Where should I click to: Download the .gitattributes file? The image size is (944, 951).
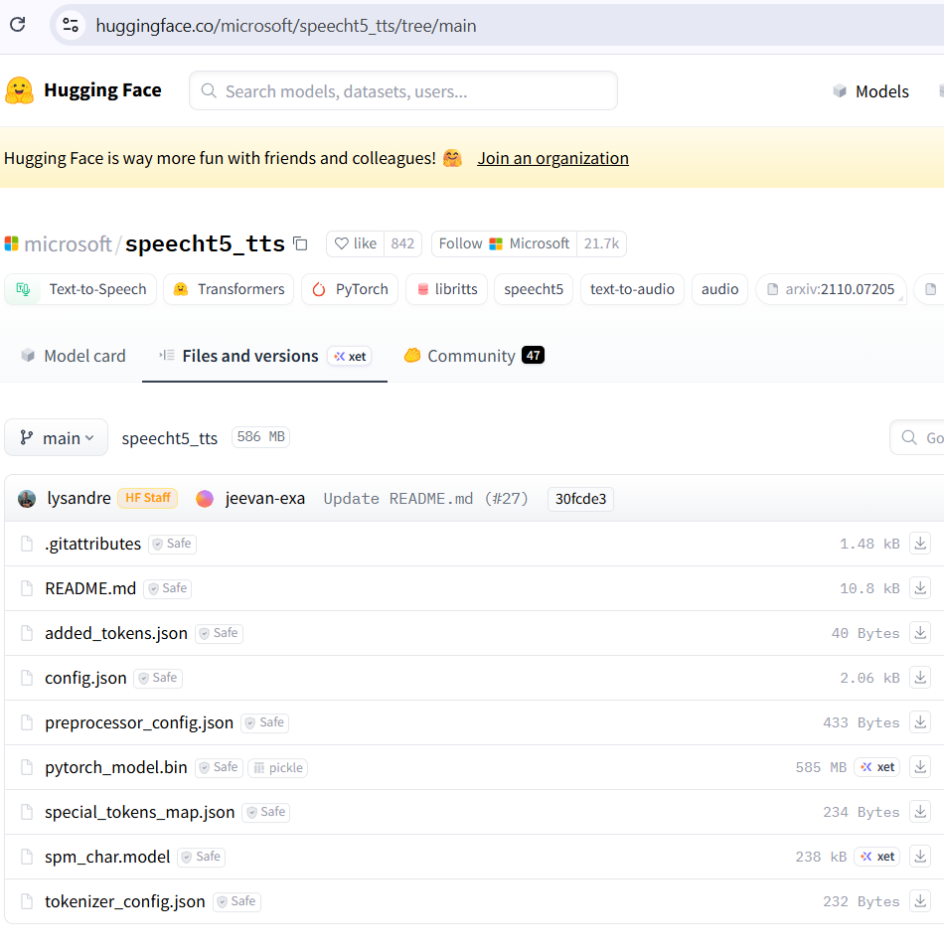920,544
